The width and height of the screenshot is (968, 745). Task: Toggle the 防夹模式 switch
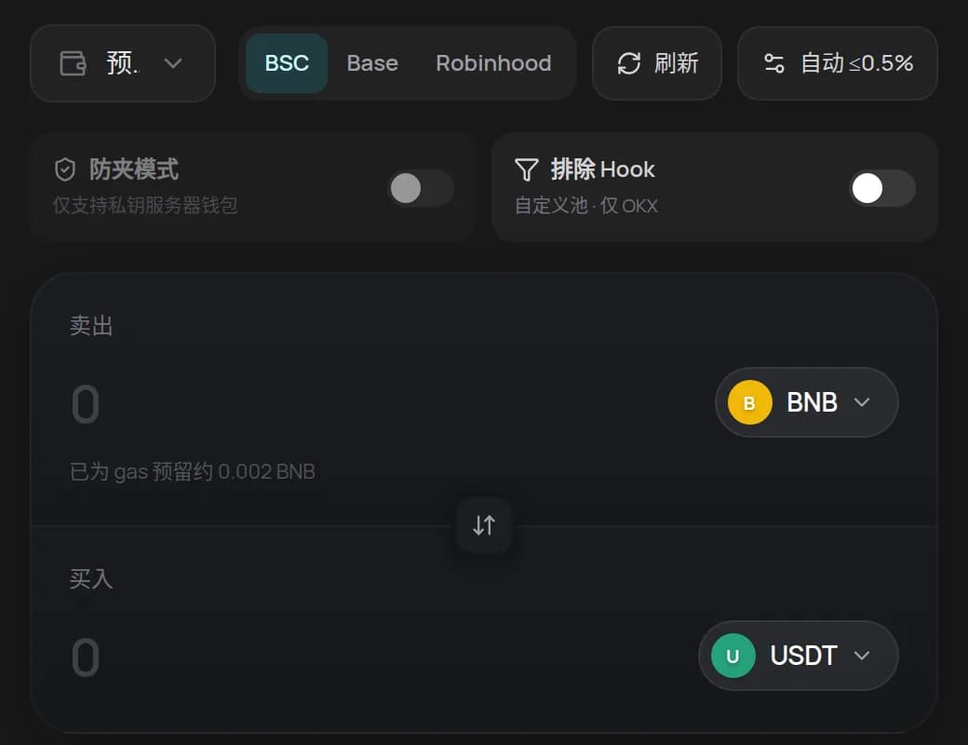tap(421, 188)
